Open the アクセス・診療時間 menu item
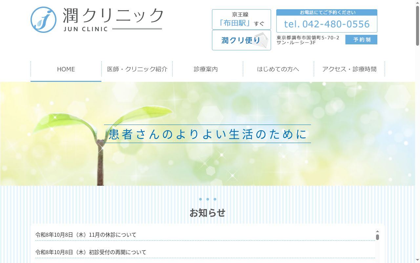420x263 pixels. 349,69
